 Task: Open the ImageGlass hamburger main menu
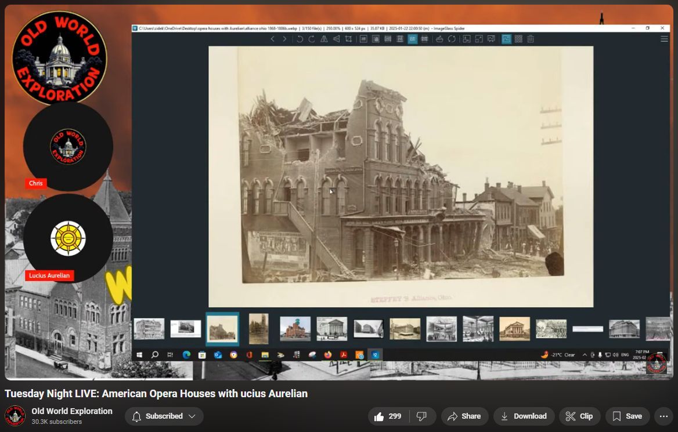664,39
